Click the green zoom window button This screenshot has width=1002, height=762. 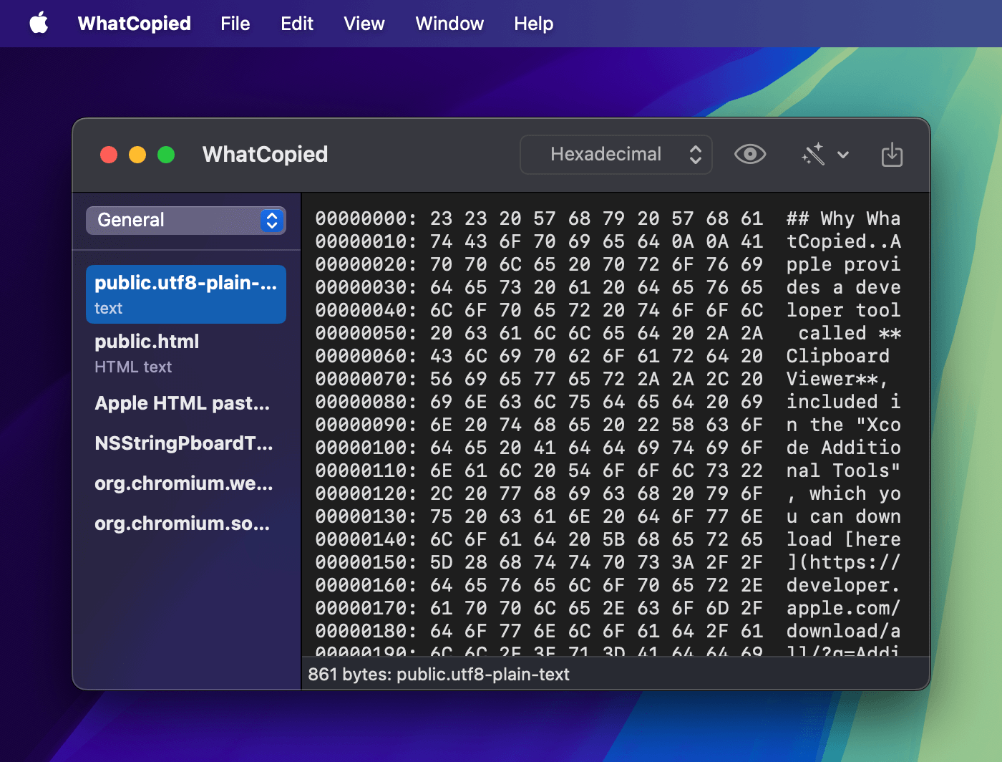pos(166,155)
